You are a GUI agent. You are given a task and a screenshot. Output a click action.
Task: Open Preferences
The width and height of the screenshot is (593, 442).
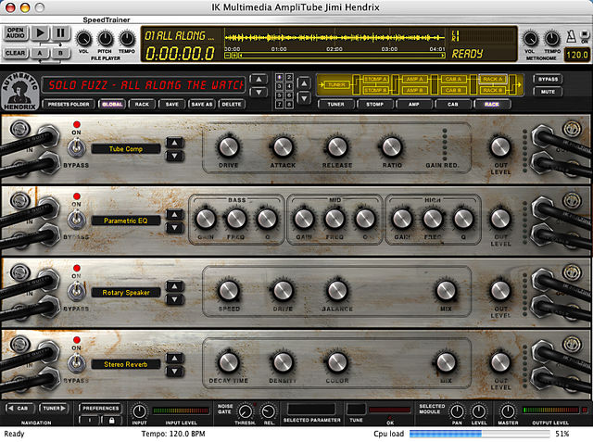100,409
